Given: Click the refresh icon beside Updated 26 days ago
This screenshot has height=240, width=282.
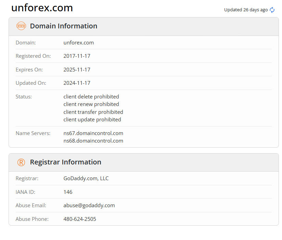Looking at the screenshot, I should click(272, 10).
